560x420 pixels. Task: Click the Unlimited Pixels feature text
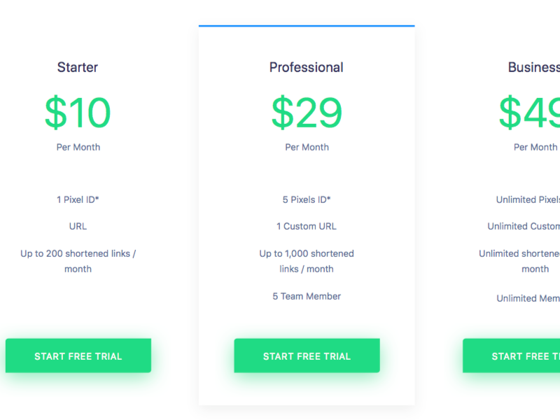pos(528,199)
